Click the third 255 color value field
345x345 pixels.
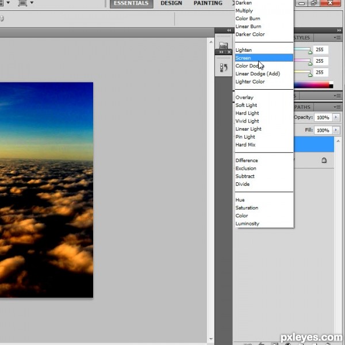point(321,72)
